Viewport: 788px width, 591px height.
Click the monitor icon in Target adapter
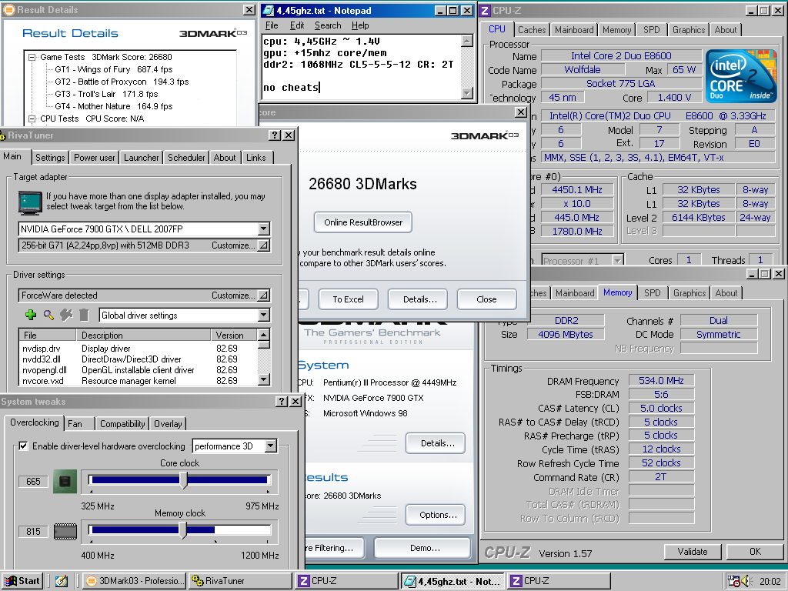30,202
